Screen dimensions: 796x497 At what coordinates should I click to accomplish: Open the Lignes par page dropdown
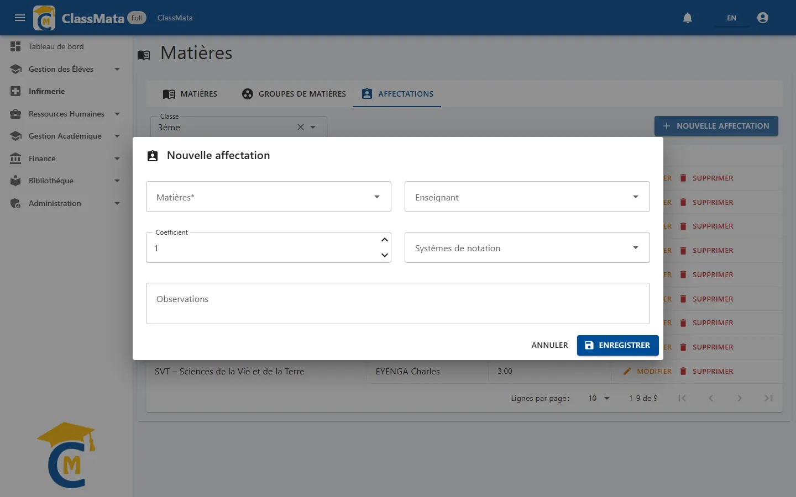click(599, 398)
